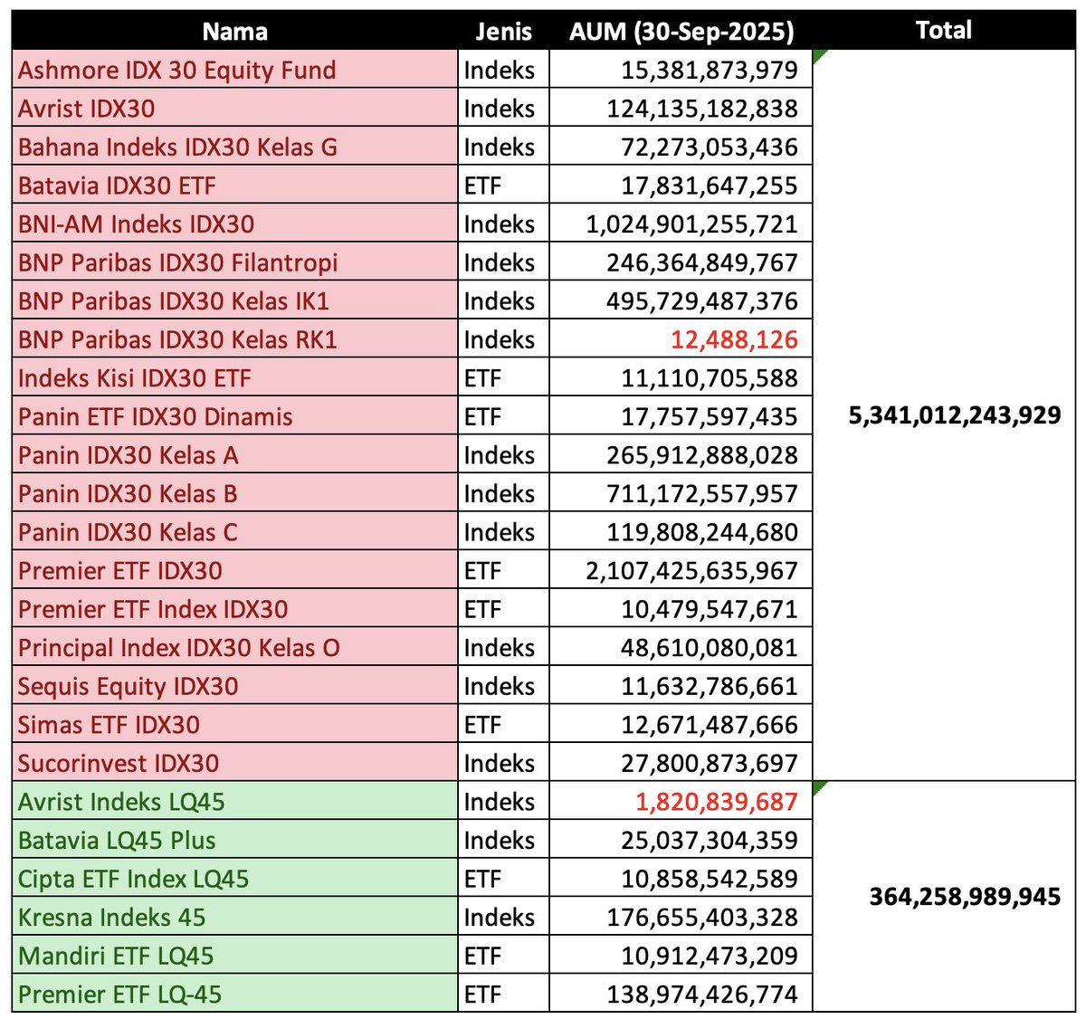Select the LQ45 total 364,258,989,945

tap(965, 897)
